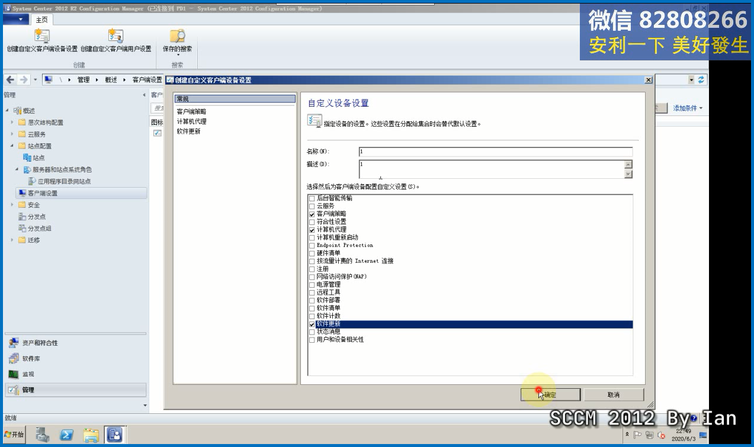The image size is (754, 447).
Task: Select 客户端设置 tree item
Action: [x=81, y=193]
